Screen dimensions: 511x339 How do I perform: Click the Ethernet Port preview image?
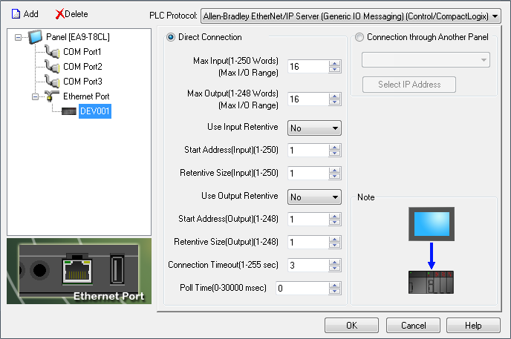[x=79, y=271]
